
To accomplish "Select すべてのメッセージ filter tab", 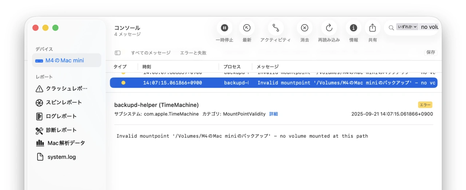I will [151, 53].
